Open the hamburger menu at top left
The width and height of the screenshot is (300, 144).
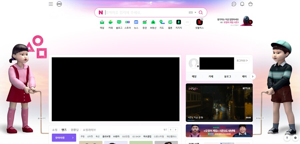(51, 4)
